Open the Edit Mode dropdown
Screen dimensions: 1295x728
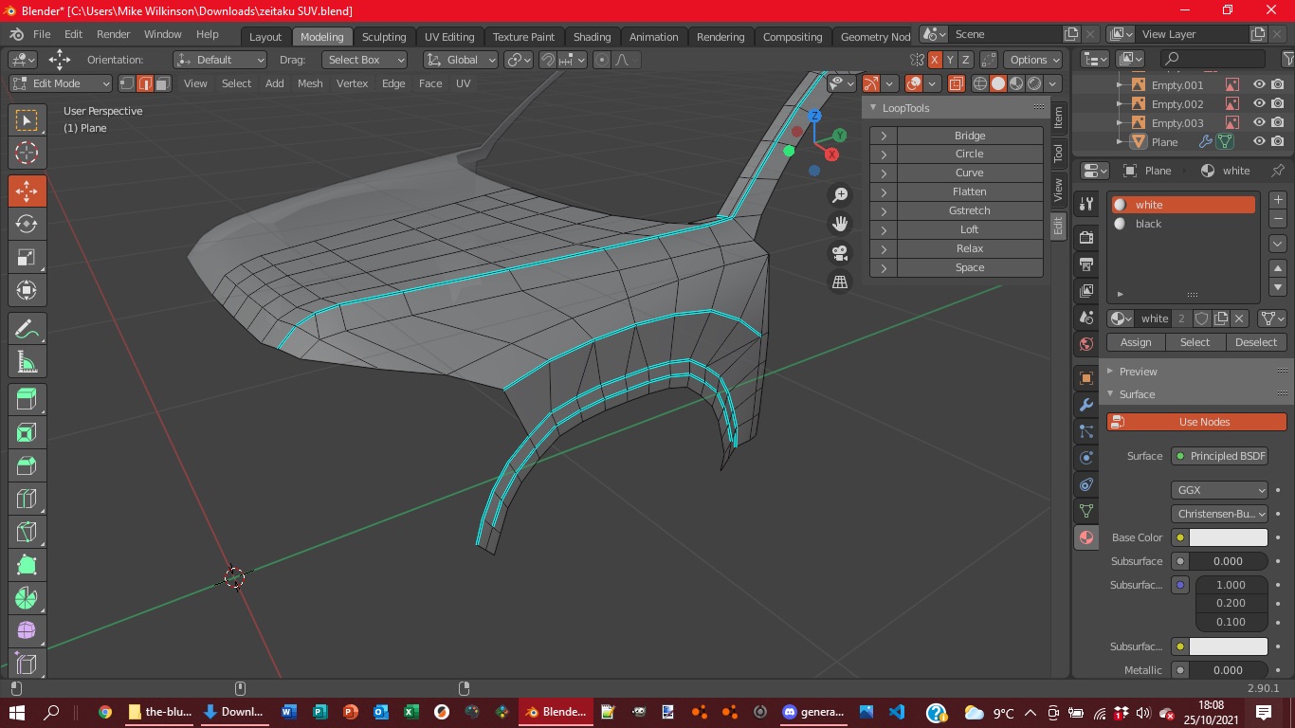point(61,83)
